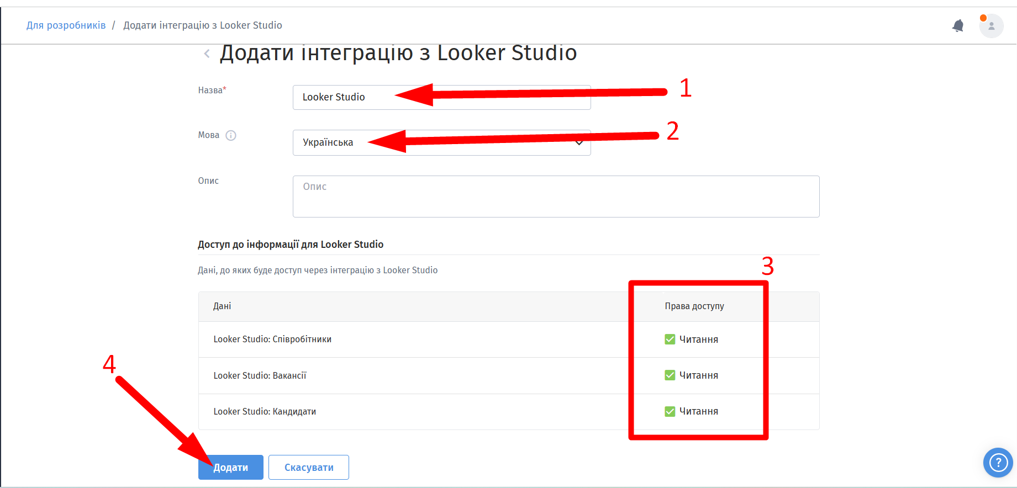The height and width of the screenshot is (488, 1017).
Task: Focus the Назва input field
Action: (441, 97)
